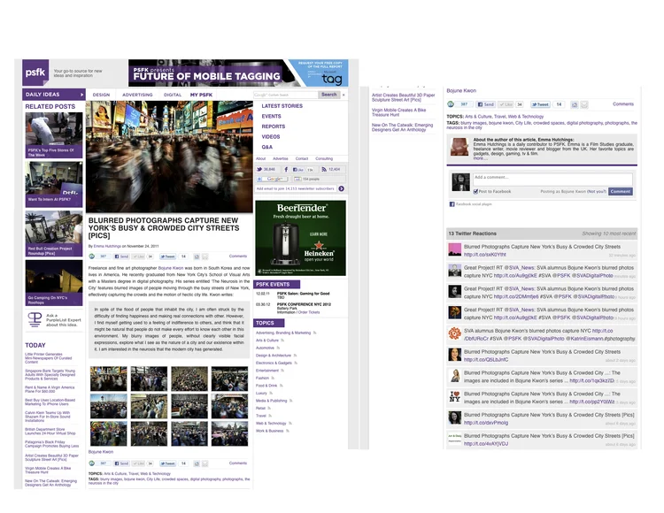Open the Heineken BeerTender advertisement
664x513 pixels.
301,238
